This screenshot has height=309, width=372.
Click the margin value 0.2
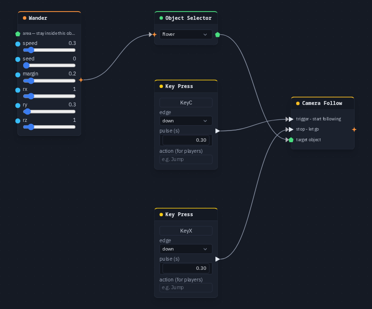pos(72,74)
